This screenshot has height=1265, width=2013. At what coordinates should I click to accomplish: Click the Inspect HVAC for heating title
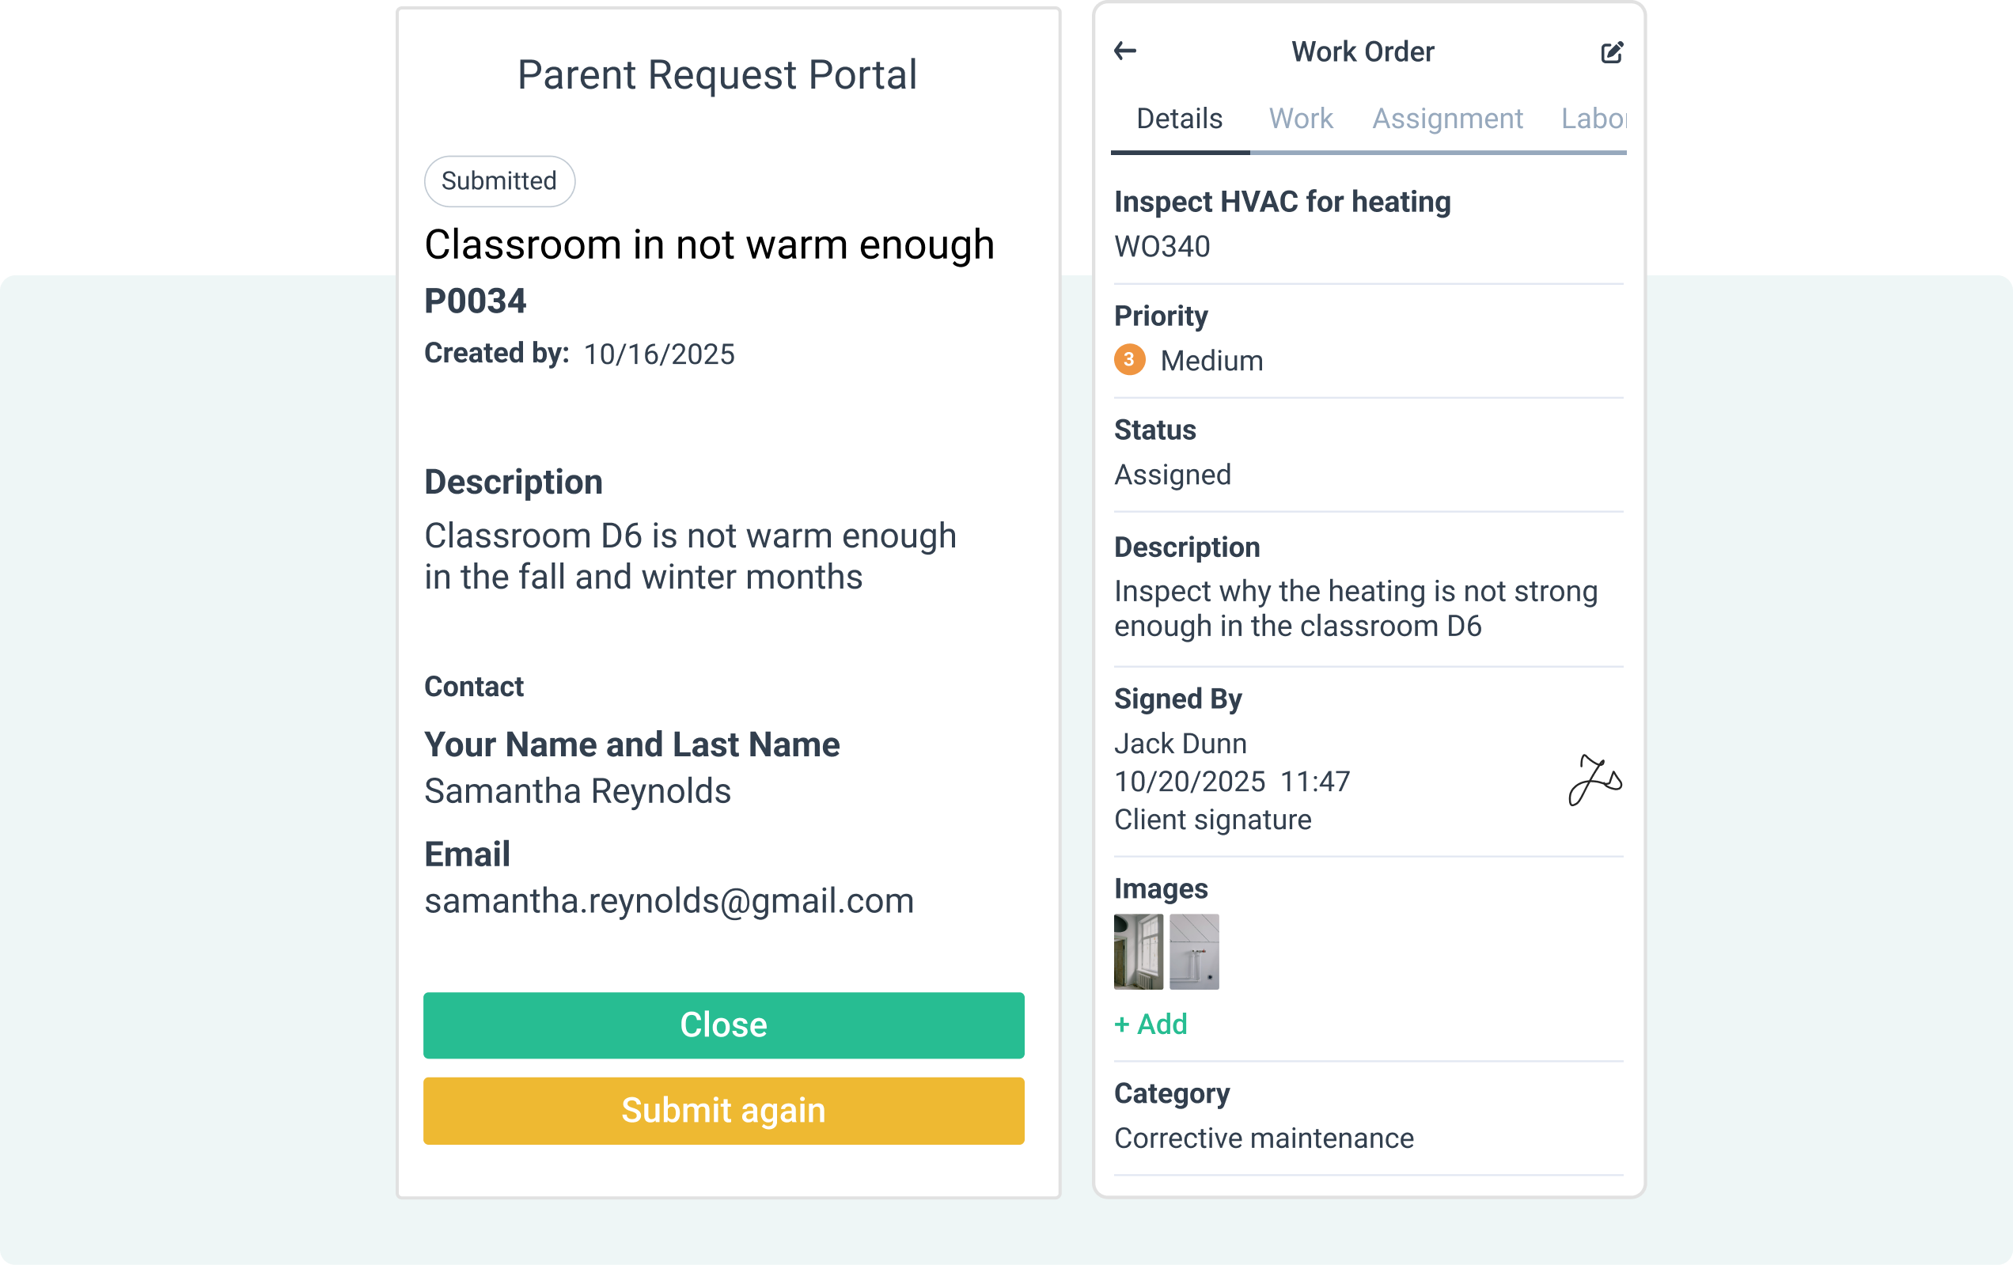tap(1282, 203)
